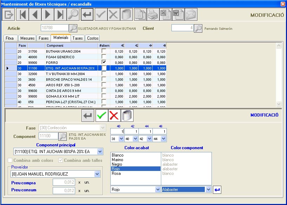Select the GOMA 0,6 X 8 MM LIT row
The width and height of the screenshot is (287, 205).
[85, 97]
